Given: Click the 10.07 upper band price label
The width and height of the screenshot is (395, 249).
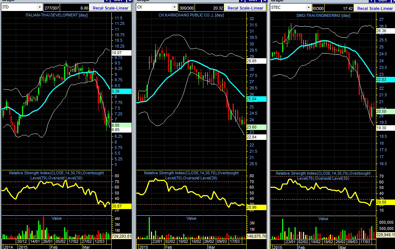Looking at the screenshot, I should (121, 53).
